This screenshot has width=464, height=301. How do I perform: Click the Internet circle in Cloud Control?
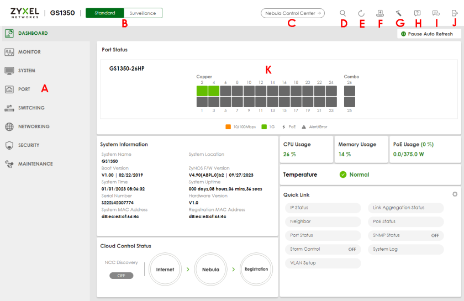click(x=165, y=270)
